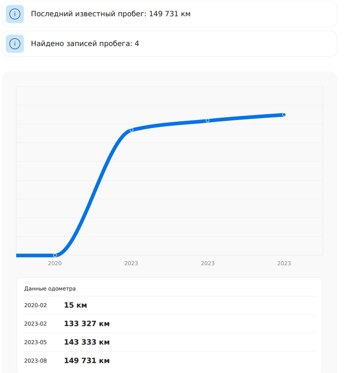Click the "15 км" odometer value
Viewport: 344px width, 373px height.
pos(76,305)
